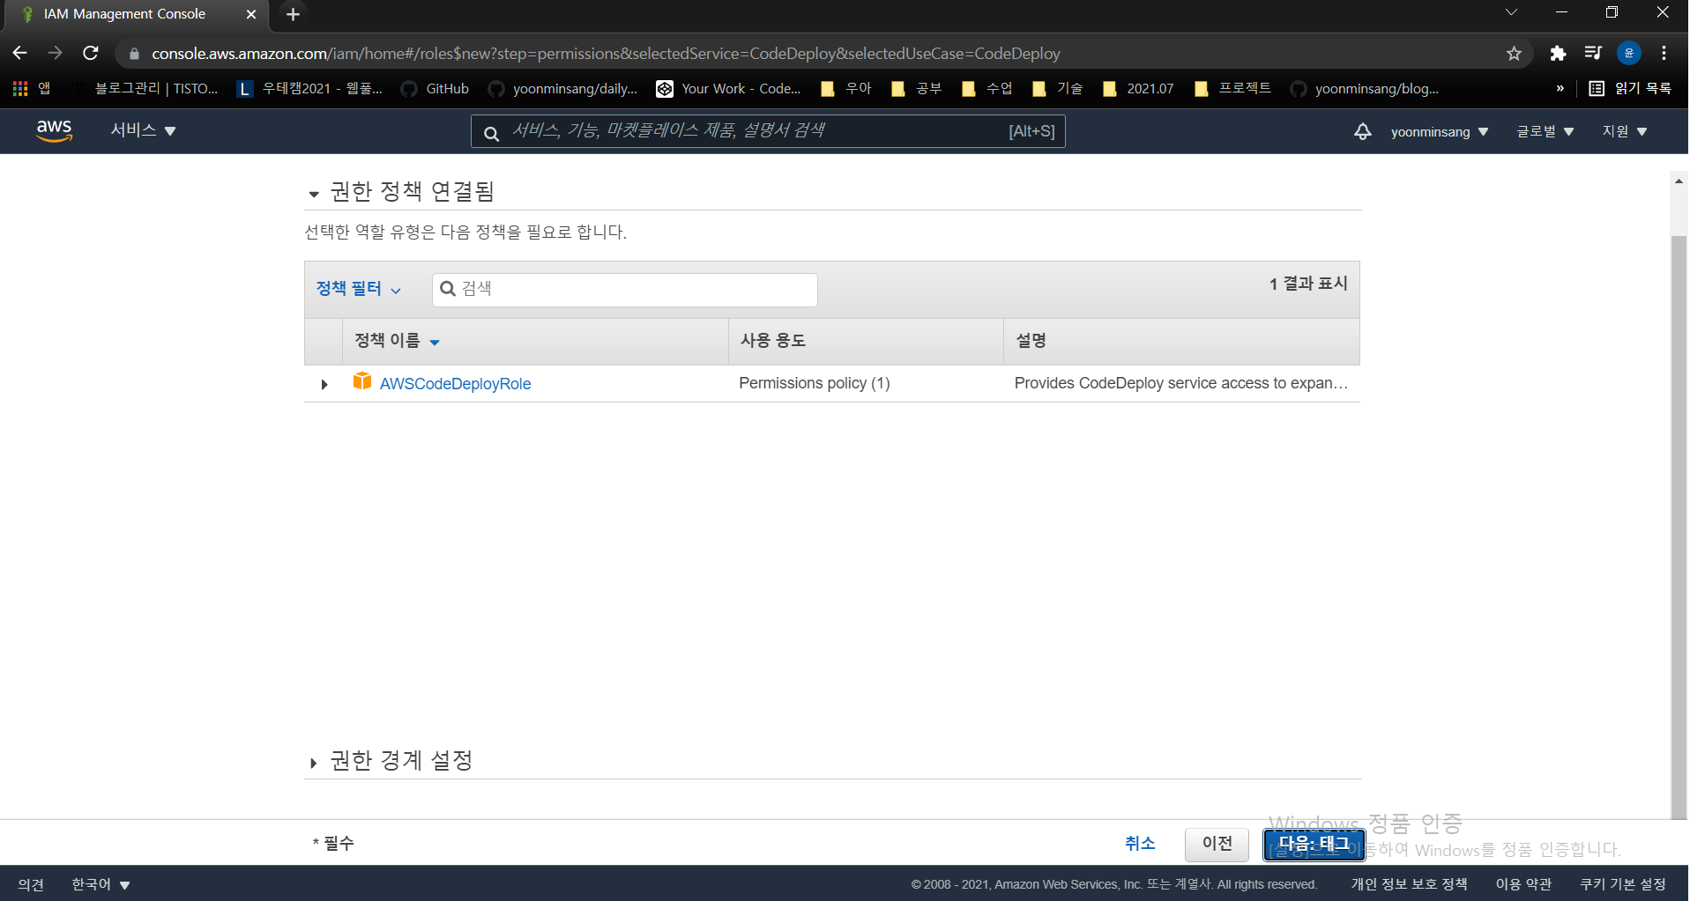The image size is (1690, 901).
Task: Open the media control icon in Chrome toolbar
Action: [1593, 53]
